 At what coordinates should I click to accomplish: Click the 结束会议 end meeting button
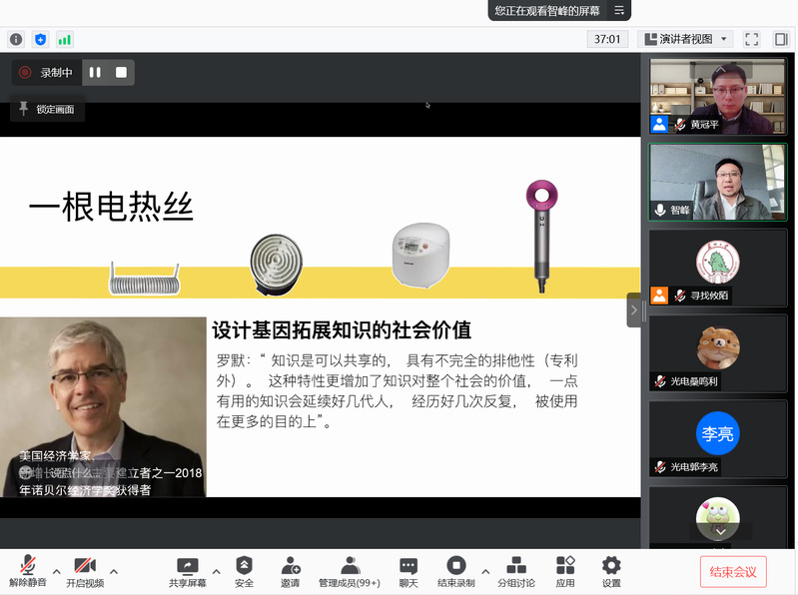[x=733, y=572]
